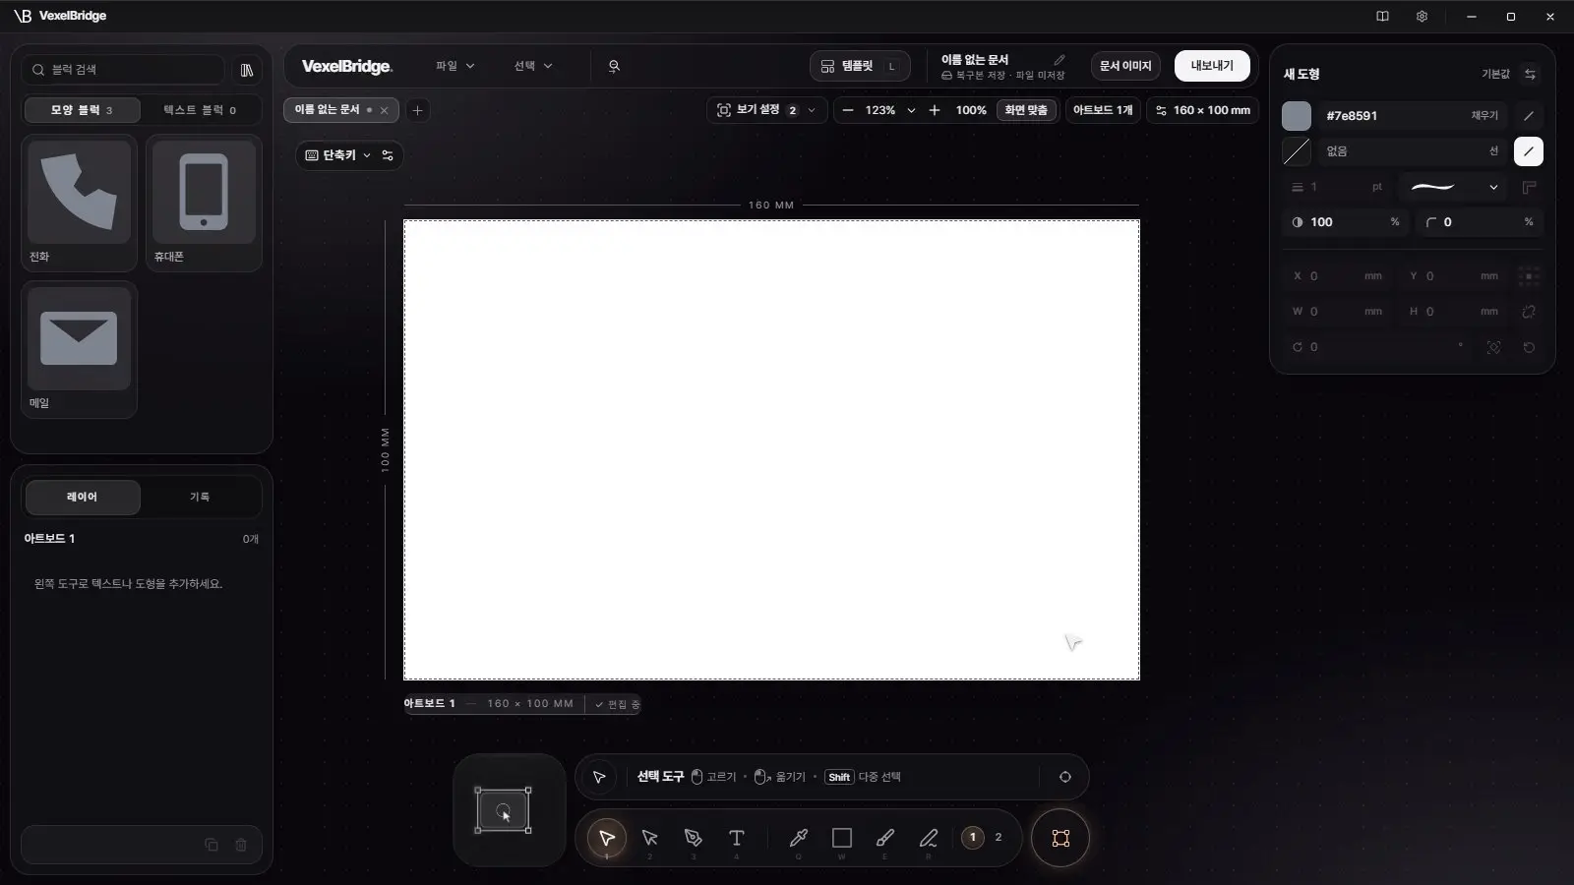Toggle the 화면 맞춤 fit-screen option
Screen dimensions: 1574x885
[1026, 110]
